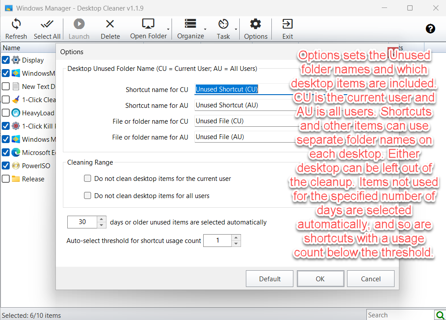Click the Task clock icon
The image size is (446, 320).
tap(223, 24)
